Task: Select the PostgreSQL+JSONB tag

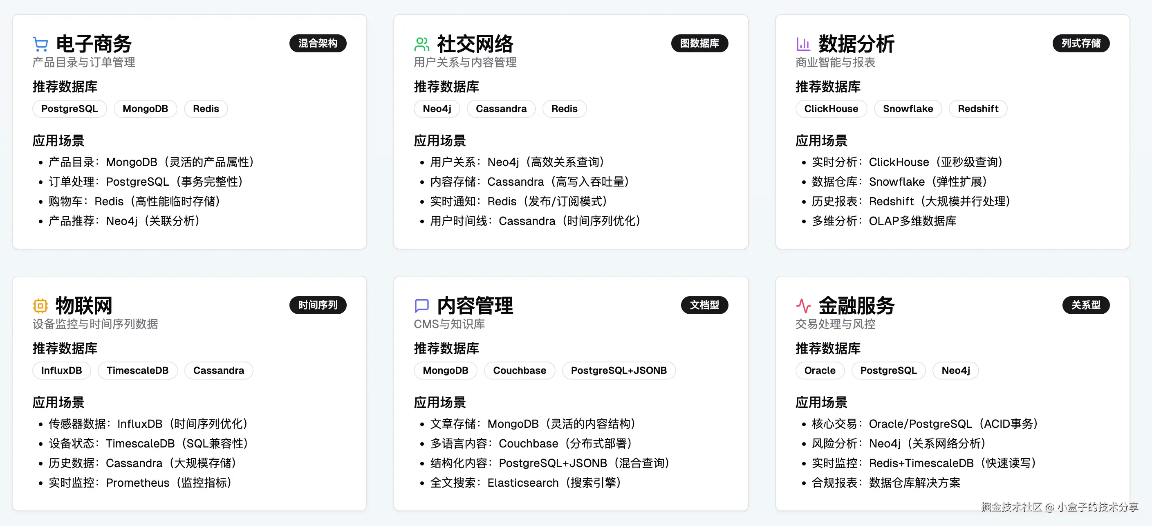Action: [619, 370]
